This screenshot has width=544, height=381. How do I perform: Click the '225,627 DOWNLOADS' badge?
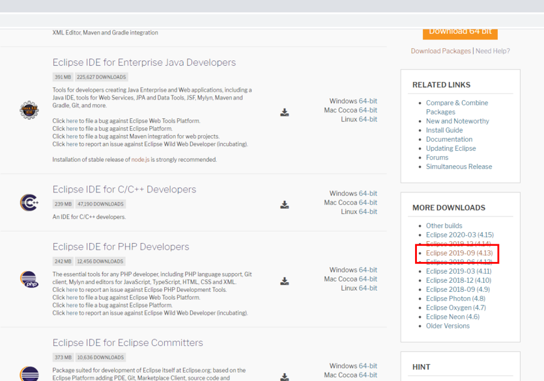tap(101, 77)
